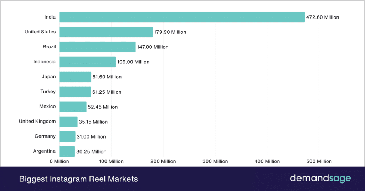365x191 pixels.
Task: Click the 'Brazil' country label
Action: click(x=49, y=47)
